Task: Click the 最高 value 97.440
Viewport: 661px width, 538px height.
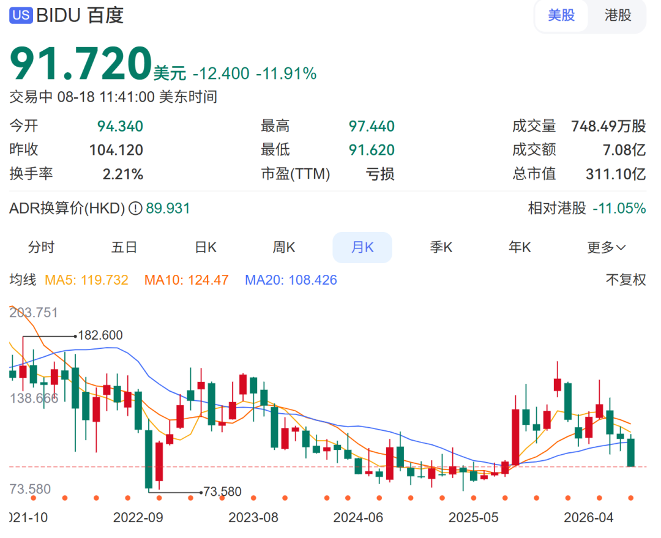Action: pyautogui.click(x=372, y=126)
